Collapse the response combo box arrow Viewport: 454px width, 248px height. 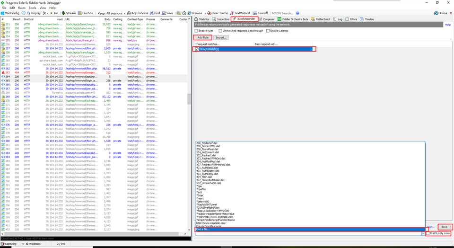(x=423, y=233)
